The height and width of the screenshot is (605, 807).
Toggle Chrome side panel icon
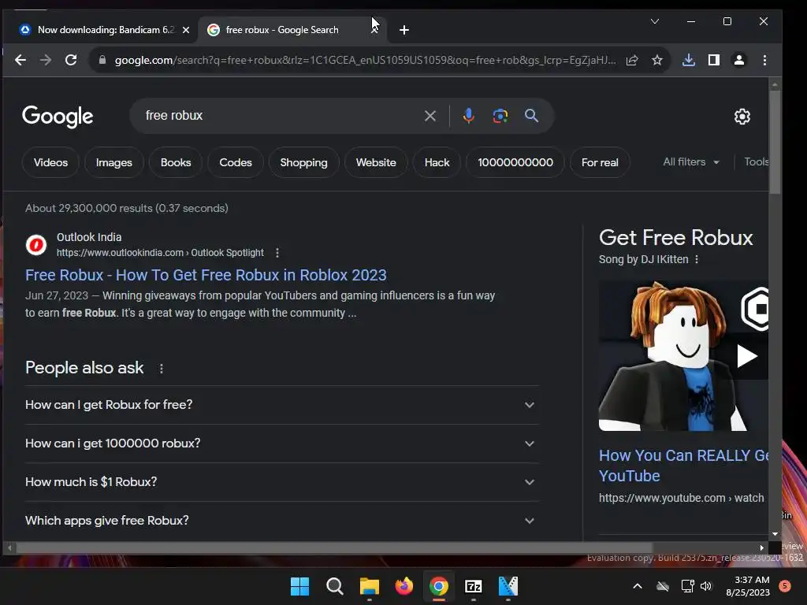[x=714, y=60]
